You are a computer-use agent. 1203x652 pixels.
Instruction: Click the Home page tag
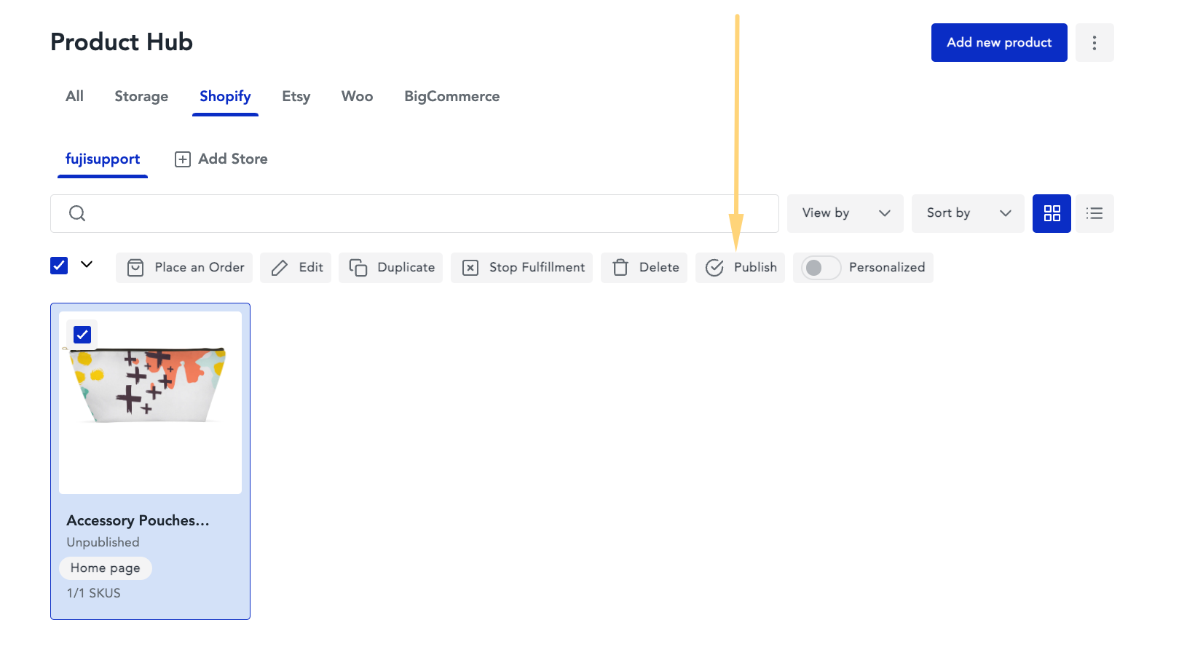coord(106,568)
